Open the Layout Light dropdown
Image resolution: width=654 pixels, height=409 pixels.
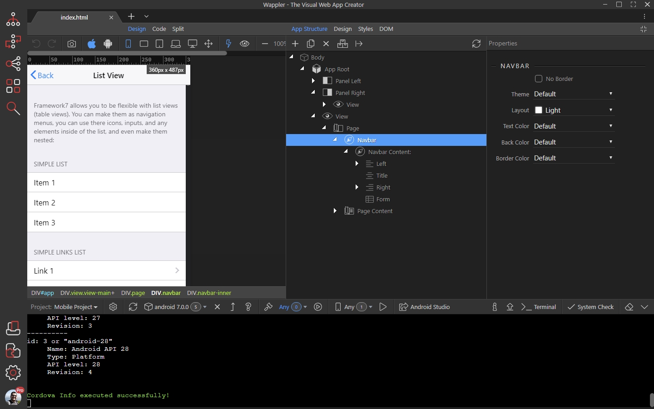coord(574,110)
